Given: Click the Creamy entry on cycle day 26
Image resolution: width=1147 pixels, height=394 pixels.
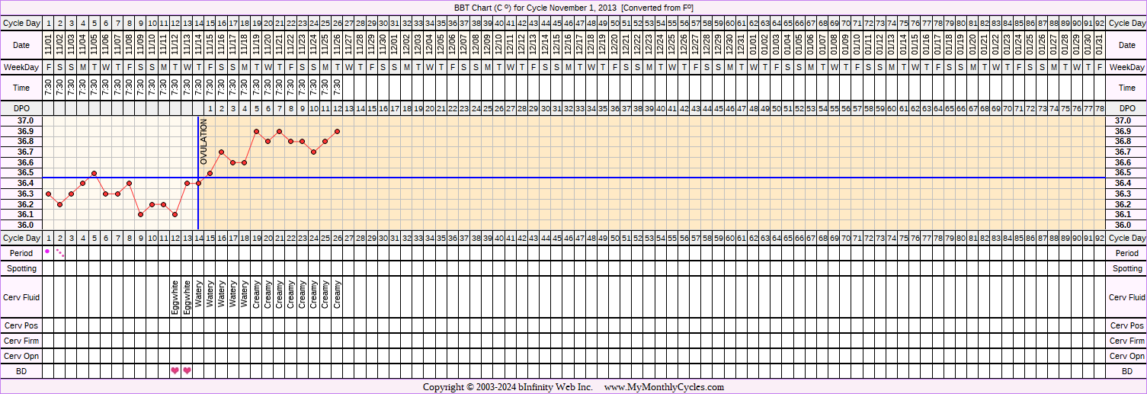Looking at the screenshot, I should [337, 297].
